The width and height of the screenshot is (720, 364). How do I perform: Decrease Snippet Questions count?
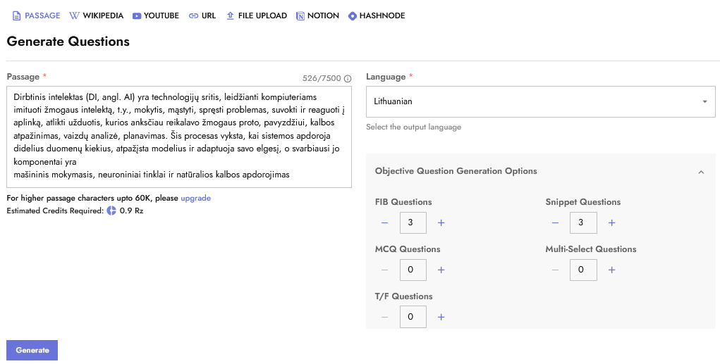coord(555,223)
